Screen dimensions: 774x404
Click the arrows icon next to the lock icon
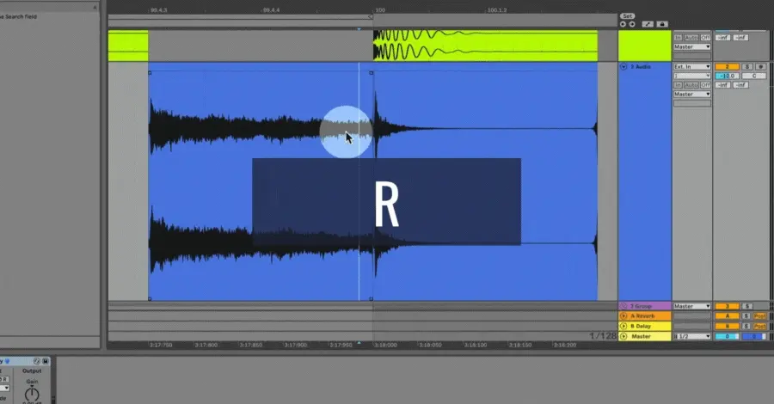[x=648, y=24]
